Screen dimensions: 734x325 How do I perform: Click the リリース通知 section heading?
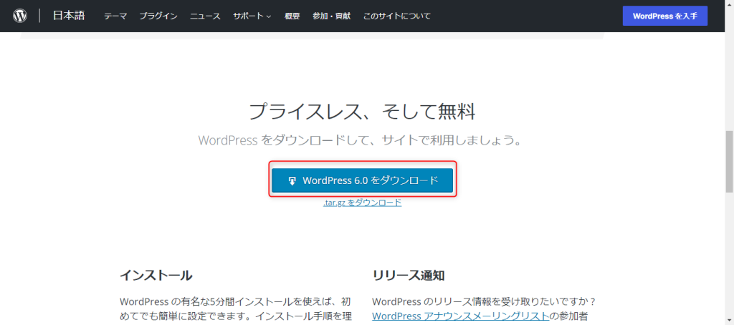(408, 276)
